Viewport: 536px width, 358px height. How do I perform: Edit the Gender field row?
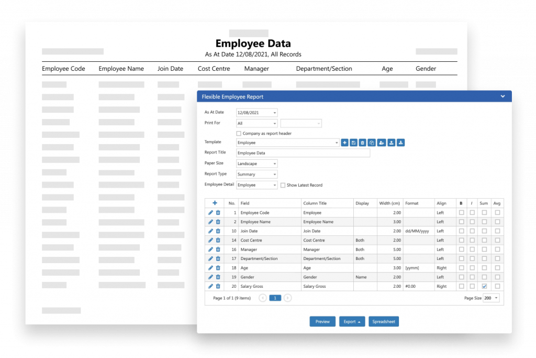click(210, 277)
